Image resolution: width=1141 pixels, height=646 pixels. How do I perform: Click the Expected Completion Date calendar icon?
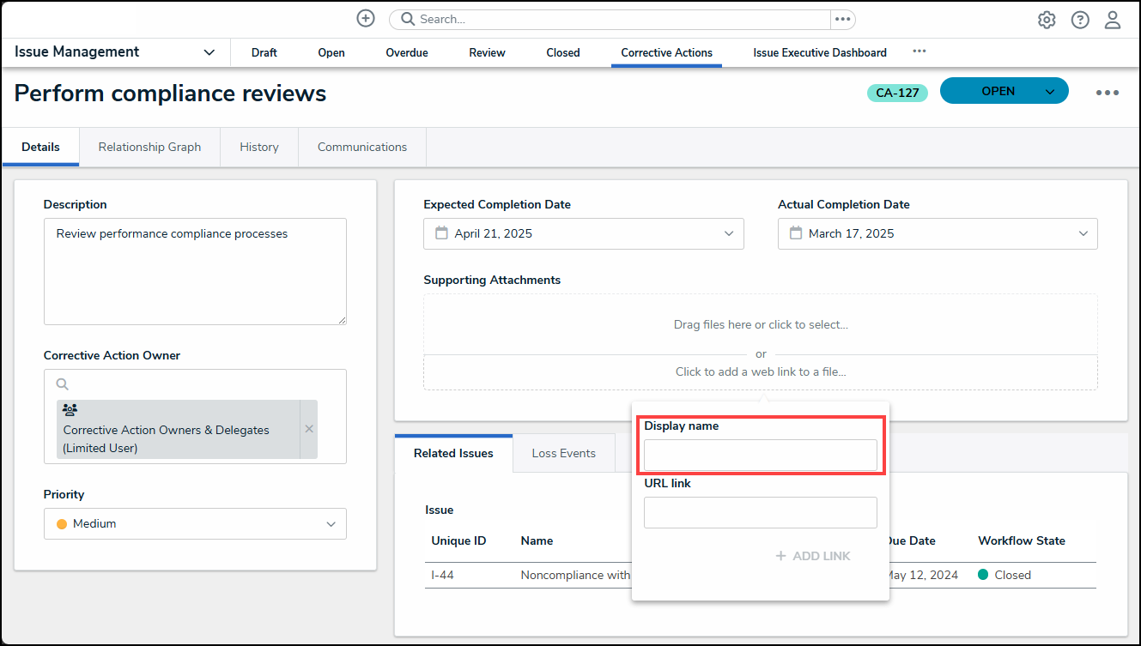coord(441,233)
